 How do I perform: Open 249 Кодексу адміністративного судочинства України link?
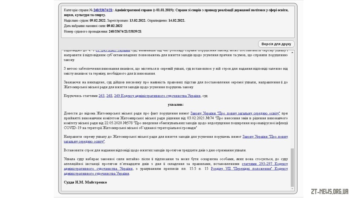(x=157, y=96)
